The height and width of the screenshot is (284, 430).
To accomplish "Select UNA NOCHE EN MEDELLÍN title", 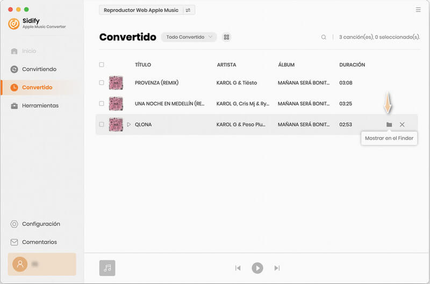I will [x=169, y=104].
